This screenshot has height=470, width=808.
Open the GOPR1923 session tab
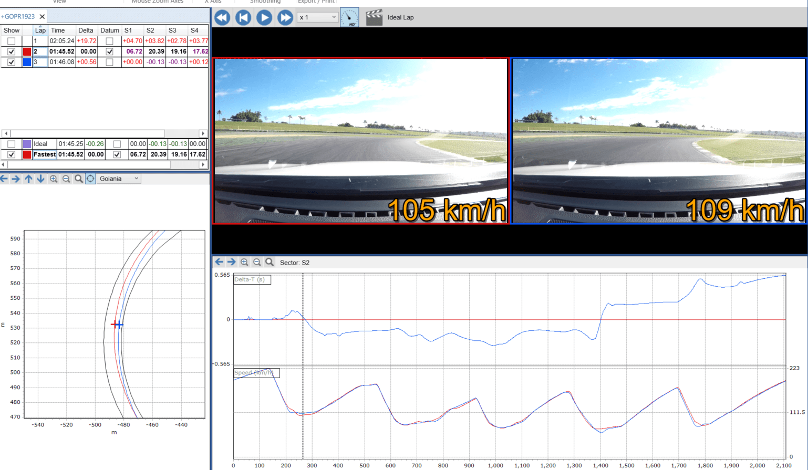click(x=18, y=17)
